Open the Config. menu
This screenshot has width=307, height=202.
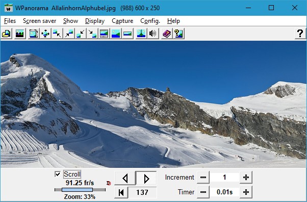click(x=150, y=21)
